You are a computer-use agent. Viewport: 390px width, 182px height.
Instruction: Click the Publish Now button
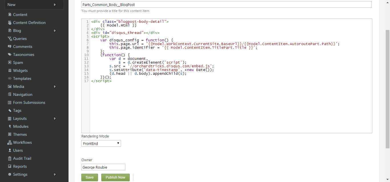click(x=115, y=177)
